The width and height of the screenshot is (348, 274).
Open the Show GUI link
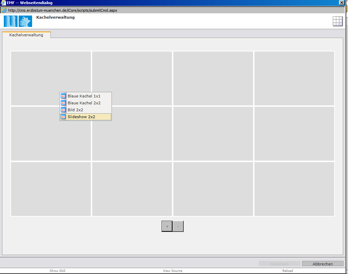pos(57,271)
